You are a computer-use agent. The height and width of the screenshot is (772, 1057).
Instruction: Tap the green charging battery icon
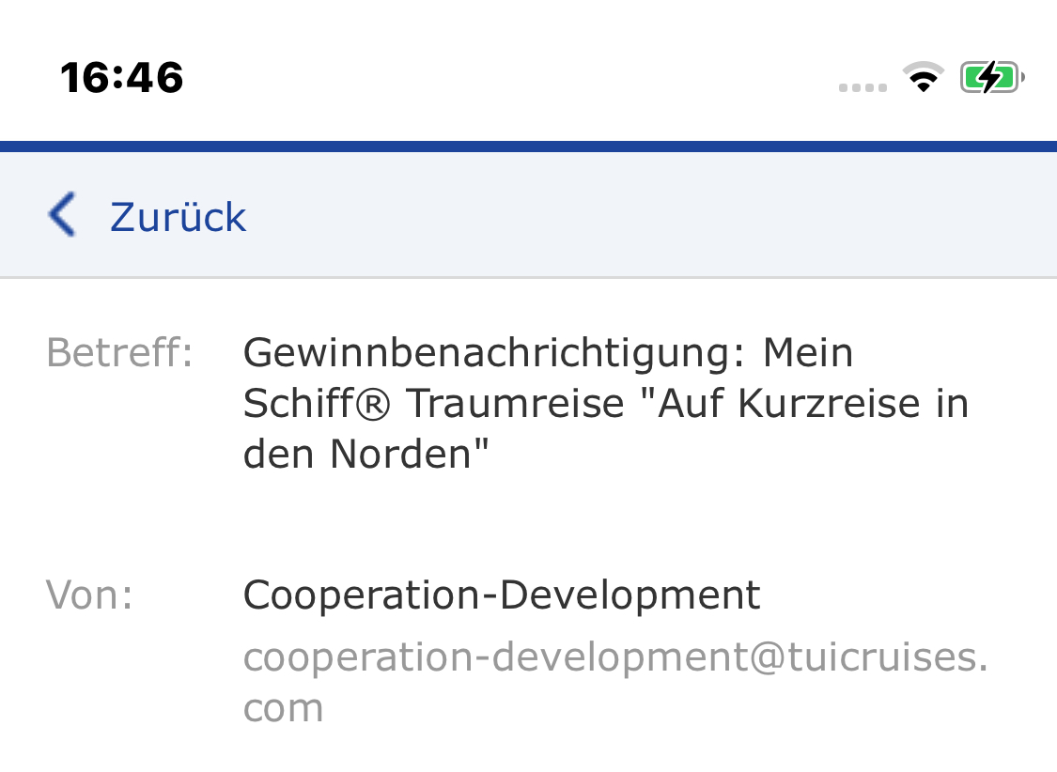coord(990,77)
